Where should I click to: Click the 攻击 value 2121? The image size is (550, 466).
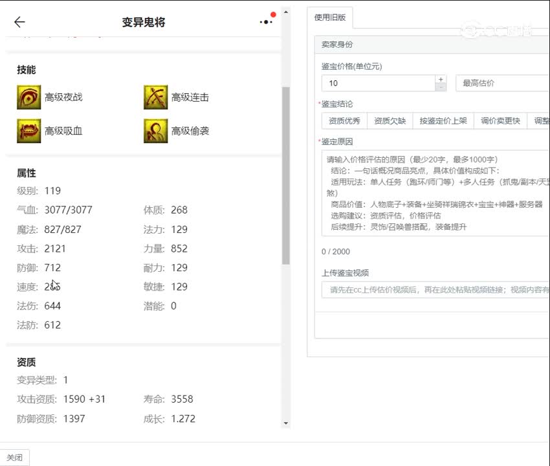coord(55,249)
